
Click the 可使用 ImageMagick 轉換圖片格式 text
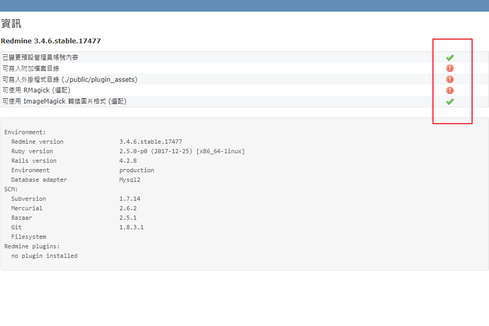point(54,101)
